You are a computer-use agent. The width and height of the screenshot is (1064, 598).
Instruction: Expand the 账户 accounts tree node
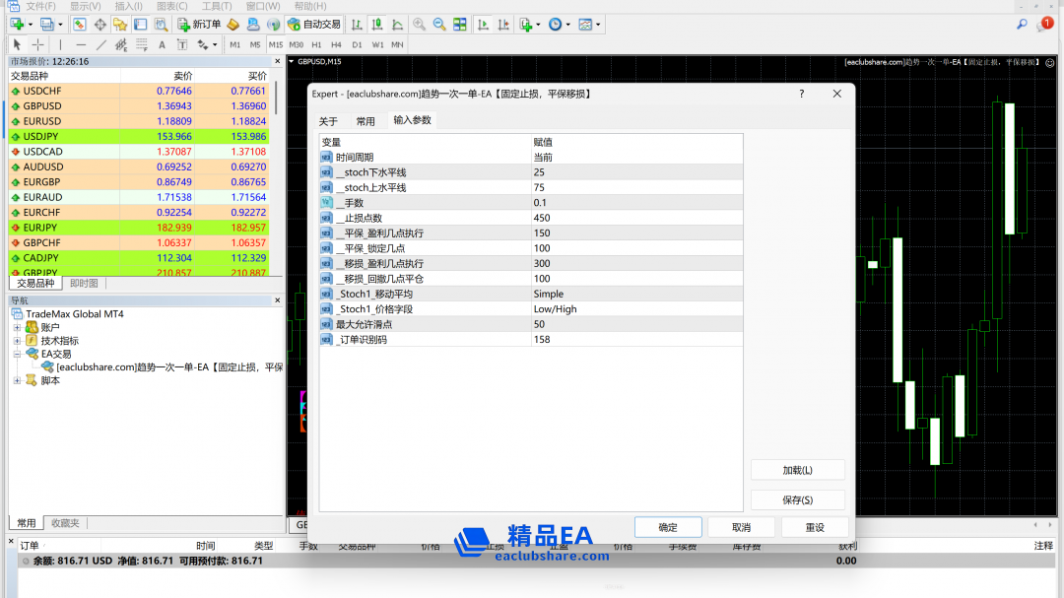click(18, 327)
